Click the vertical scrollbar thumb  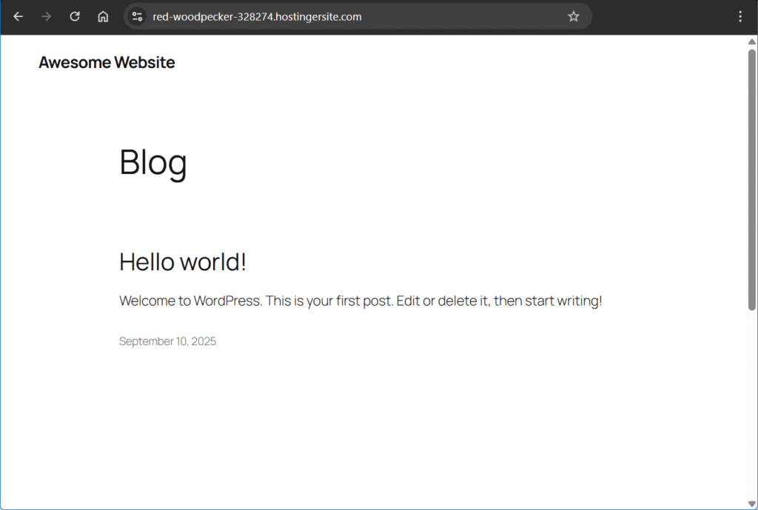point(752,178)
